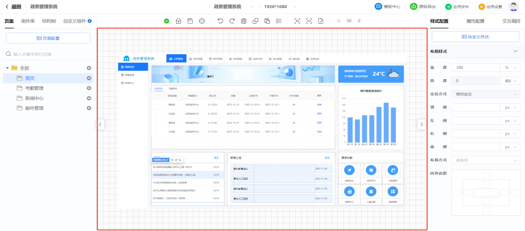This screenshot has height=231, width=525.
Task: Open settings gear for 考勤管理 page
Action: coord(89,88)
